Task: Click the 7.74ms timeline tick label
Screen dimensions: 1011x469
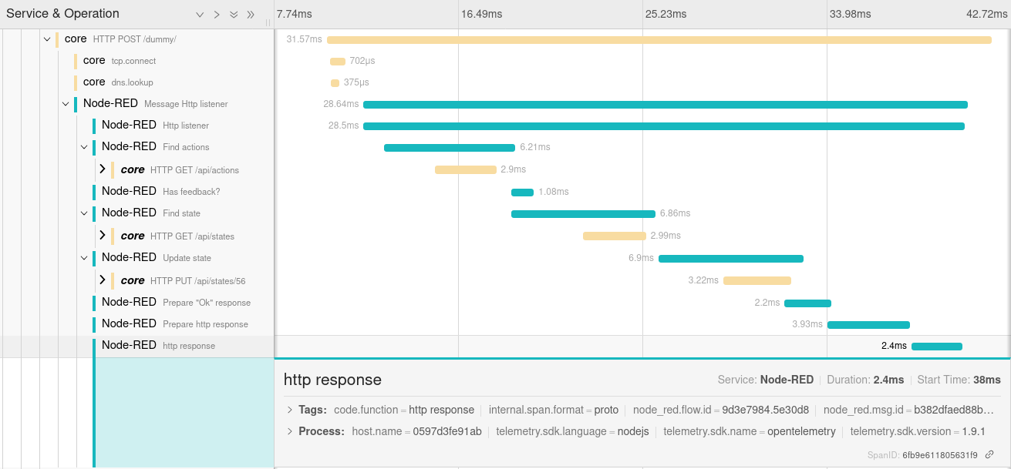Action: 295,14
